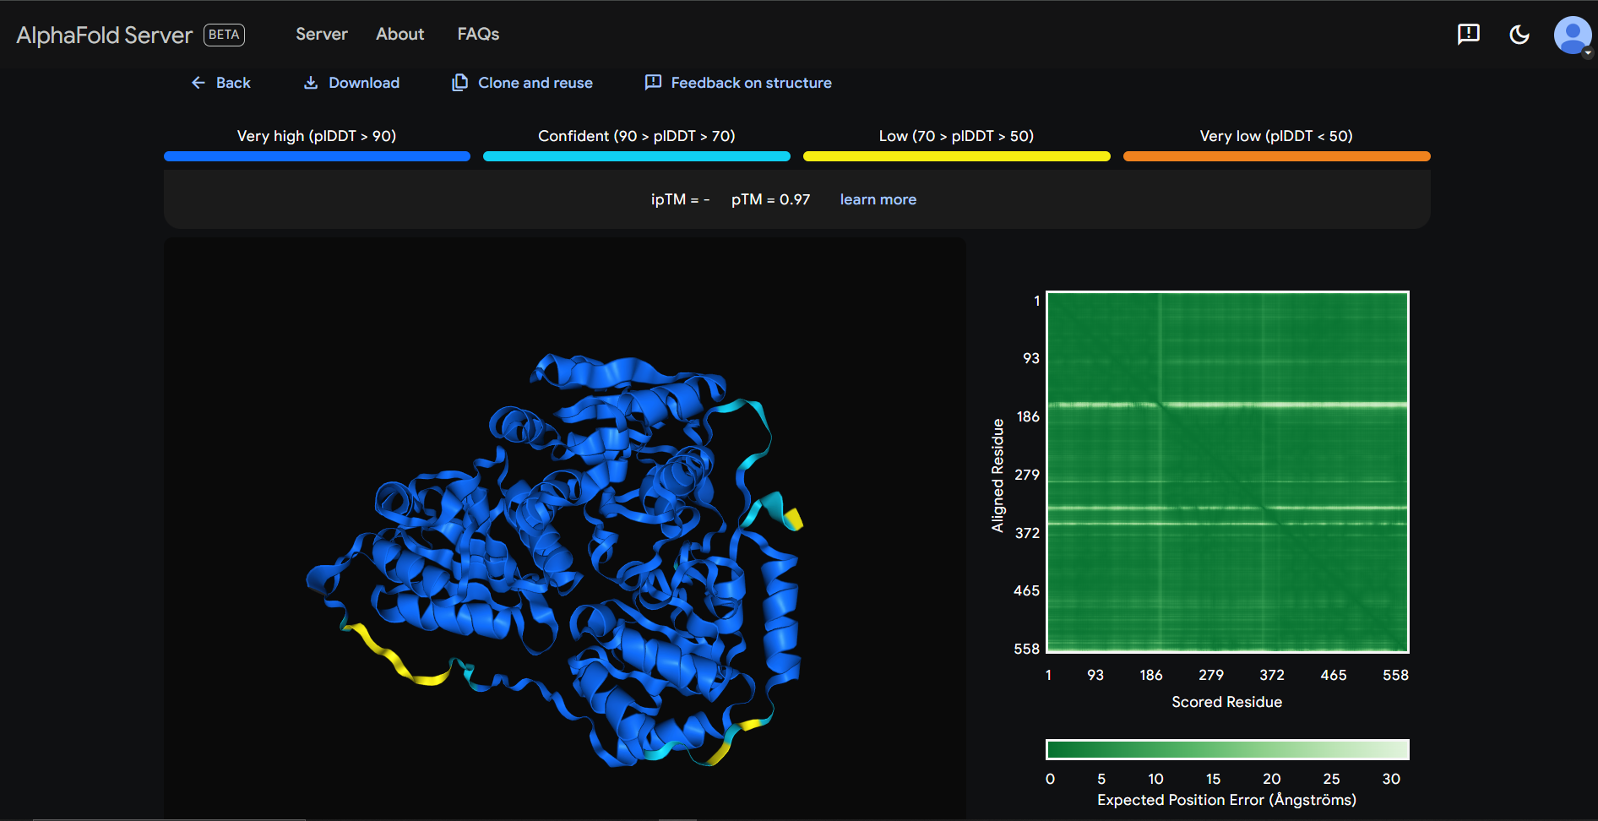
Task: Click the Expected Position Error color scale
Action: 1227,749
